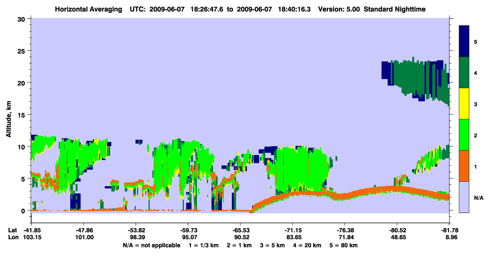
Task: Click latitude value -59.73
Action: (188, 230)
